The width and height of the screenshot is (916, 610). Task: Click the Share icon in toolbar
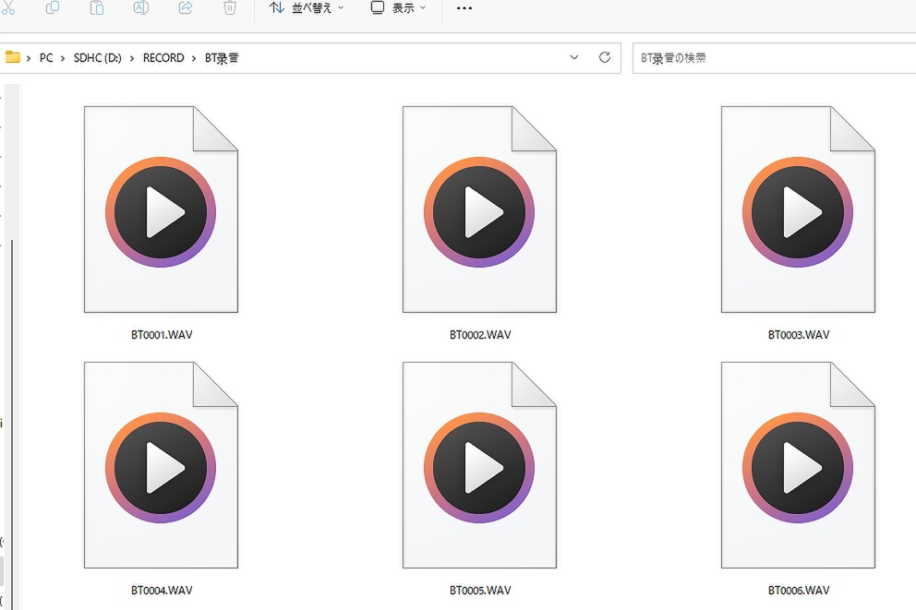click(186, 7)
